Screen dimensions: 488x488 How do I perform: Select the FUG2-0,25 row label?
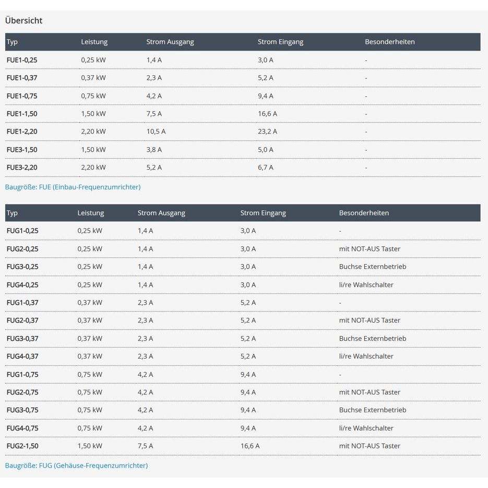point(22,249)
